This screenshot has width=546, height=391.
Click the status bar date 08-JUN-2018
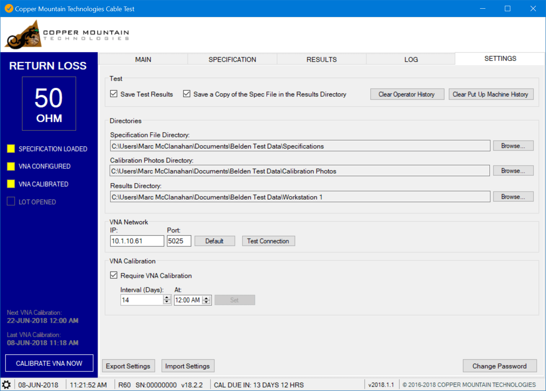click(38, 385)
